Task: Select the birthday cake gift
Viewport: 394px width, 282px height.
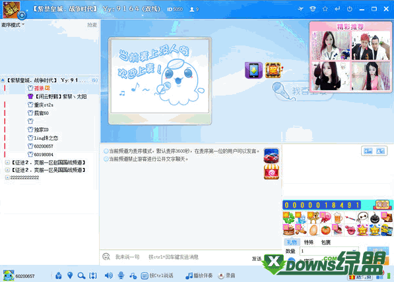Action: (x=288, y=230)
